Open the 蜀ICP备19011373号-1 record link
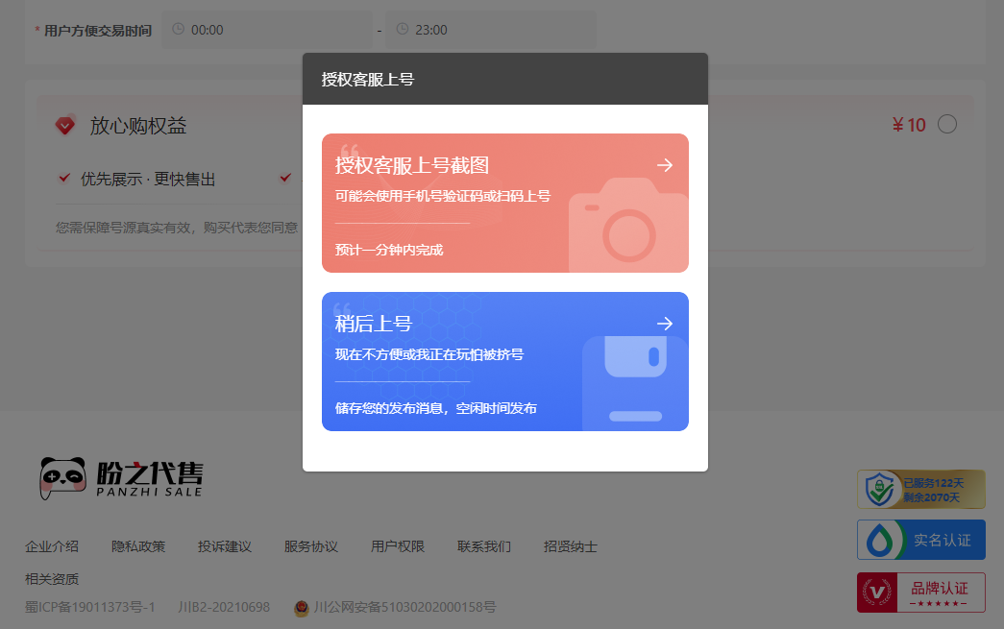Viewport: 1004px width, 629px height. click(90, 607)
